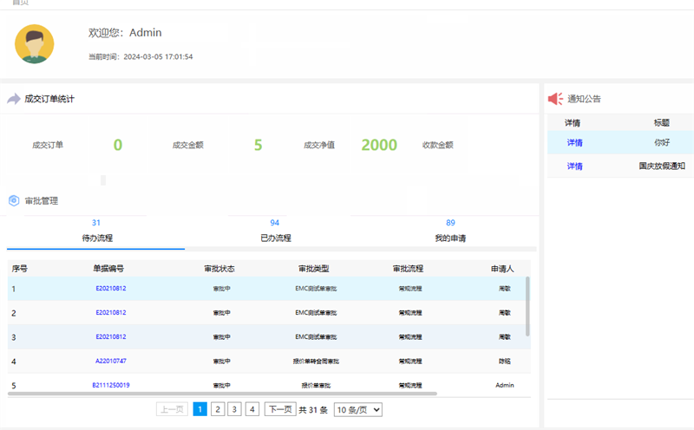Image resolution: width=694 pixels, height=430 pixels.
Task: Click the first row E20210812 document link
Action: click(x=110, y=289)
